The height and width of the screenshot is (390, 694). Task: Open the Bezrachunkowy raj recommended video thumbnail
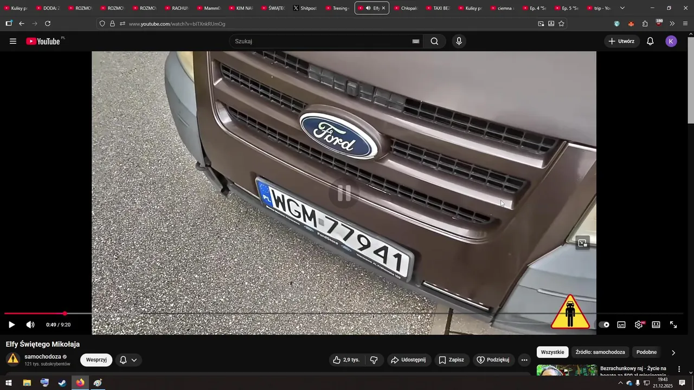(x=567, y=370)
